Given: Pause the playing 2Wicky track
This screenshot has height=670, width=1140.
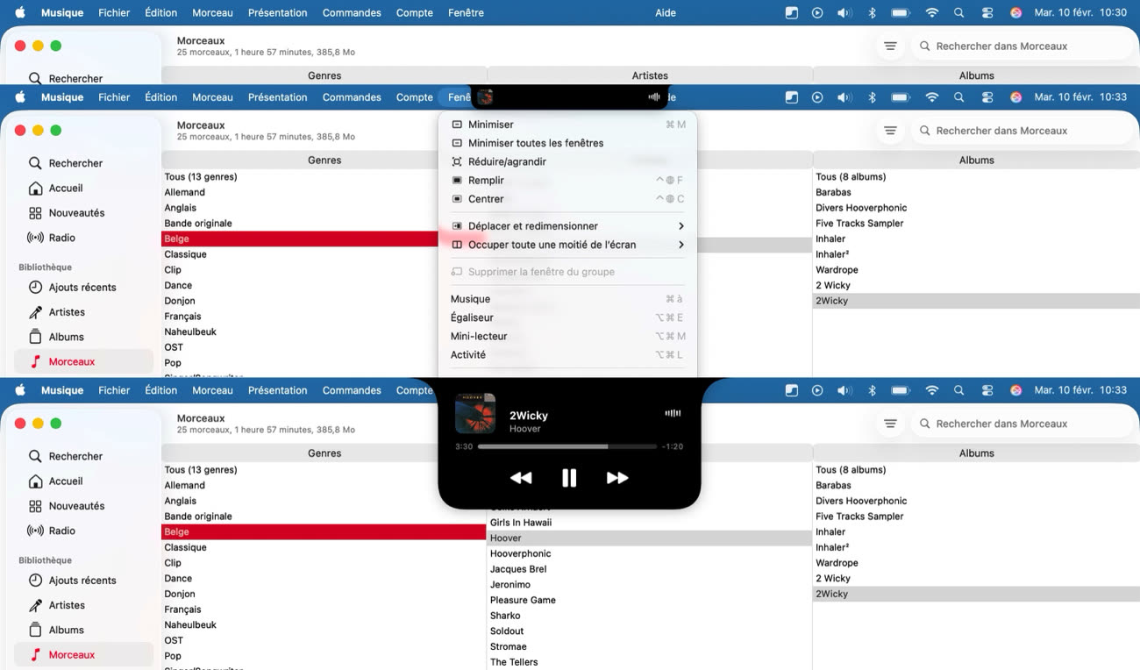Looking at the screenshot, I should [x=569, y=478].
